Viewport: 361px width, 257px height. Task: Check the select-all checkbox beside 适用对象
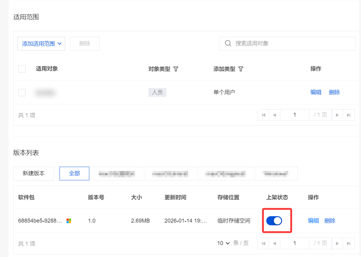[x=22, y=69]
